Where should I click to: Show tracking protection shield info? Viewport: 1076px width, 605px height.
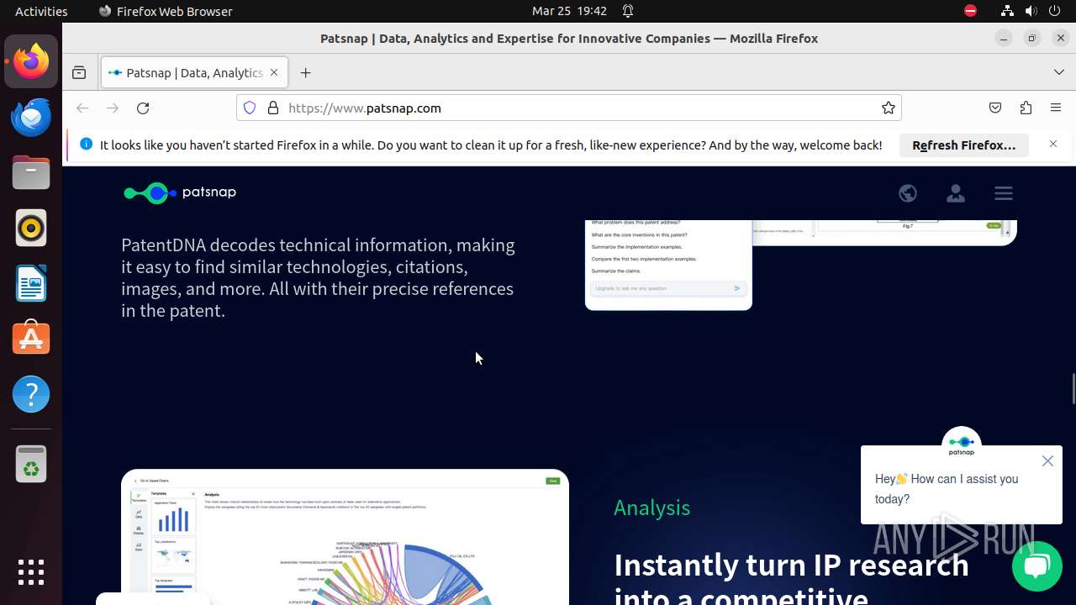[250, 108]
